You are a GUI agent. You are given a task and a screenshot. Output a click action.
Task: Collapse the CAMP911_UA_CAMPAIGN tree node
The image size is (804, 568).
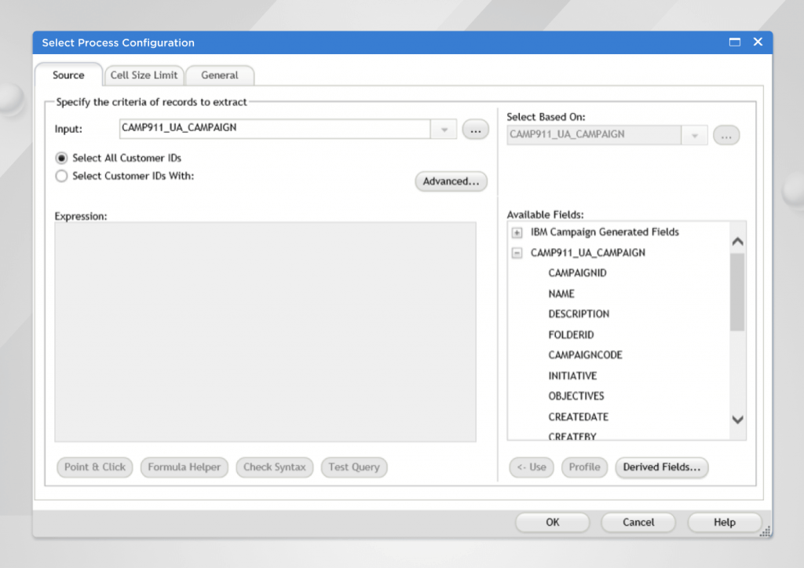click(x=517, y=253)
